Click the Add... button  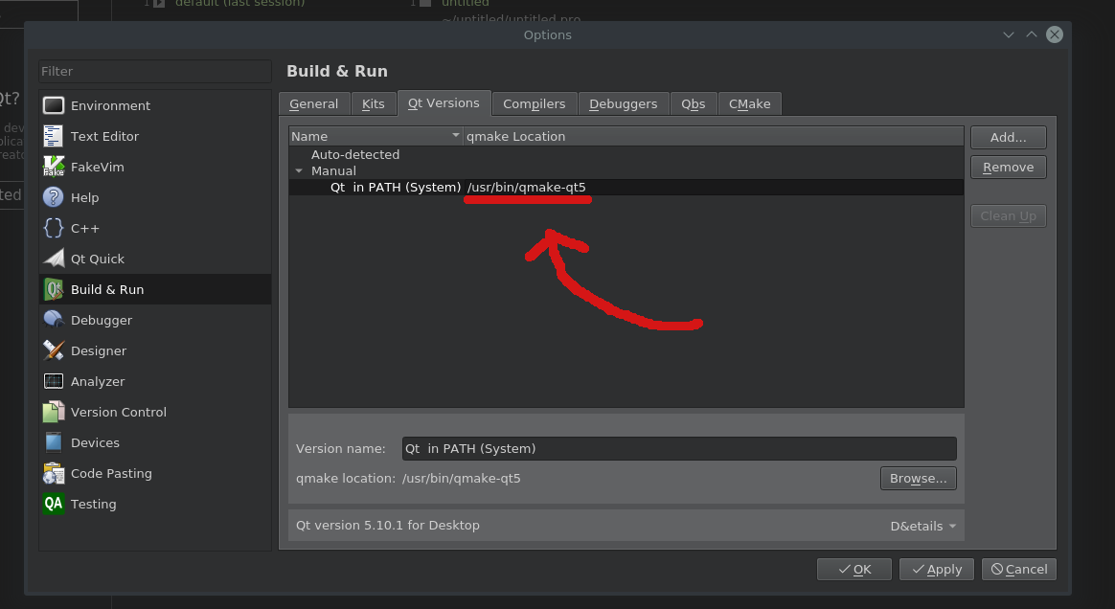pos(1009,137)
